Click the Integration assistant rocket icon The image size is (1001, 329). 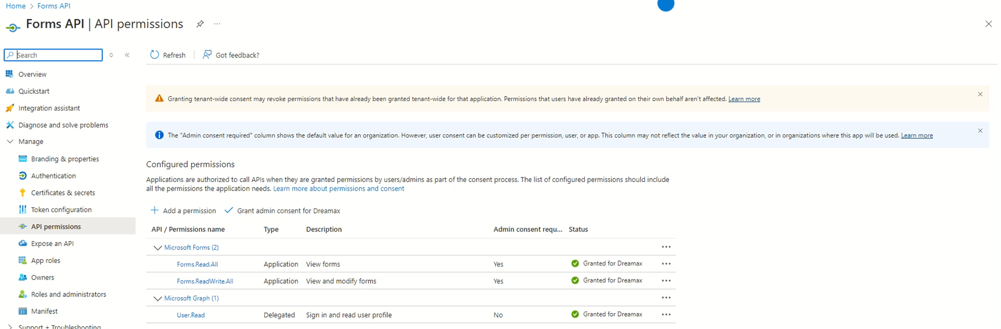click(10, 108)
